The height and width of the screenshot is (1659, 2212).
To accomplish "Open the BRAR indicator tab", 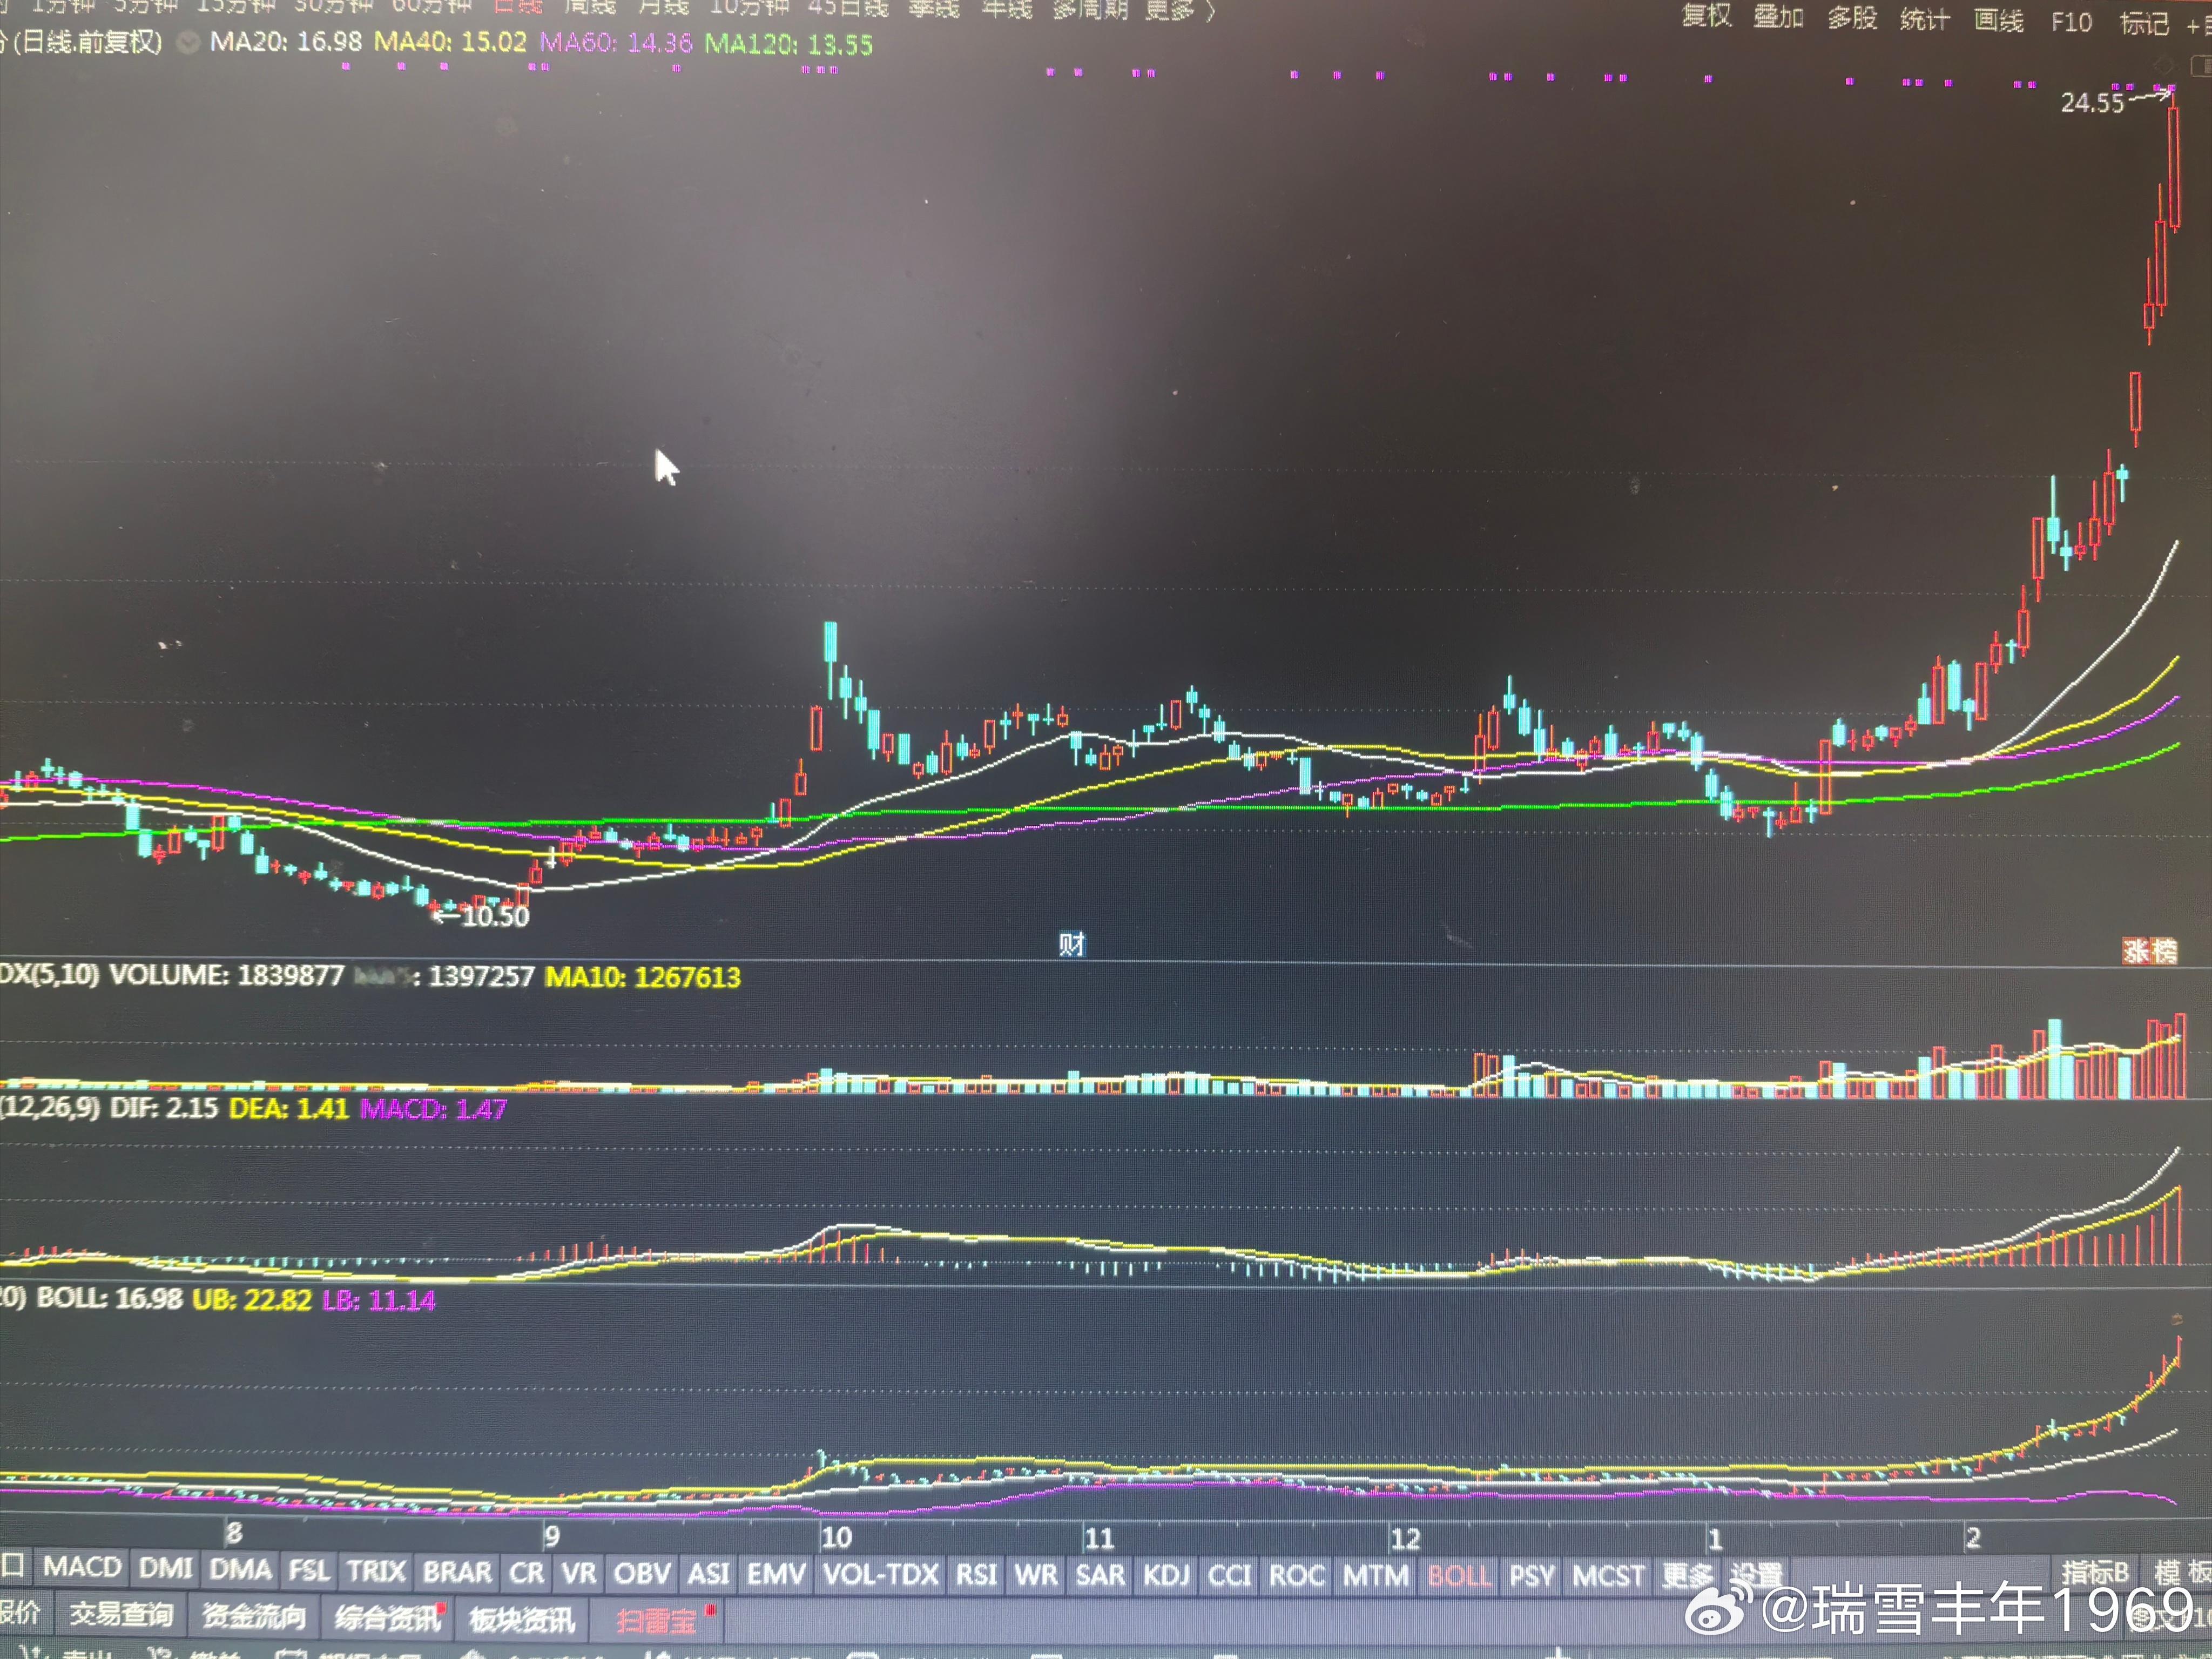I will pos(458,1572).
